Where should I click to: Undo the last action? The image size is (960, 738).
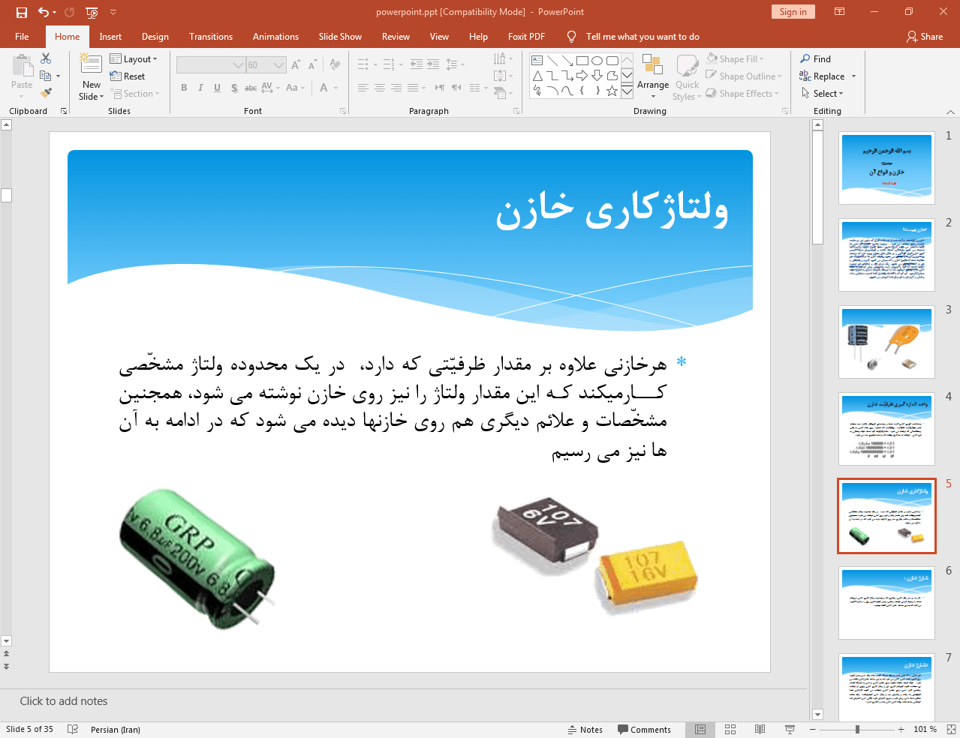44,12
